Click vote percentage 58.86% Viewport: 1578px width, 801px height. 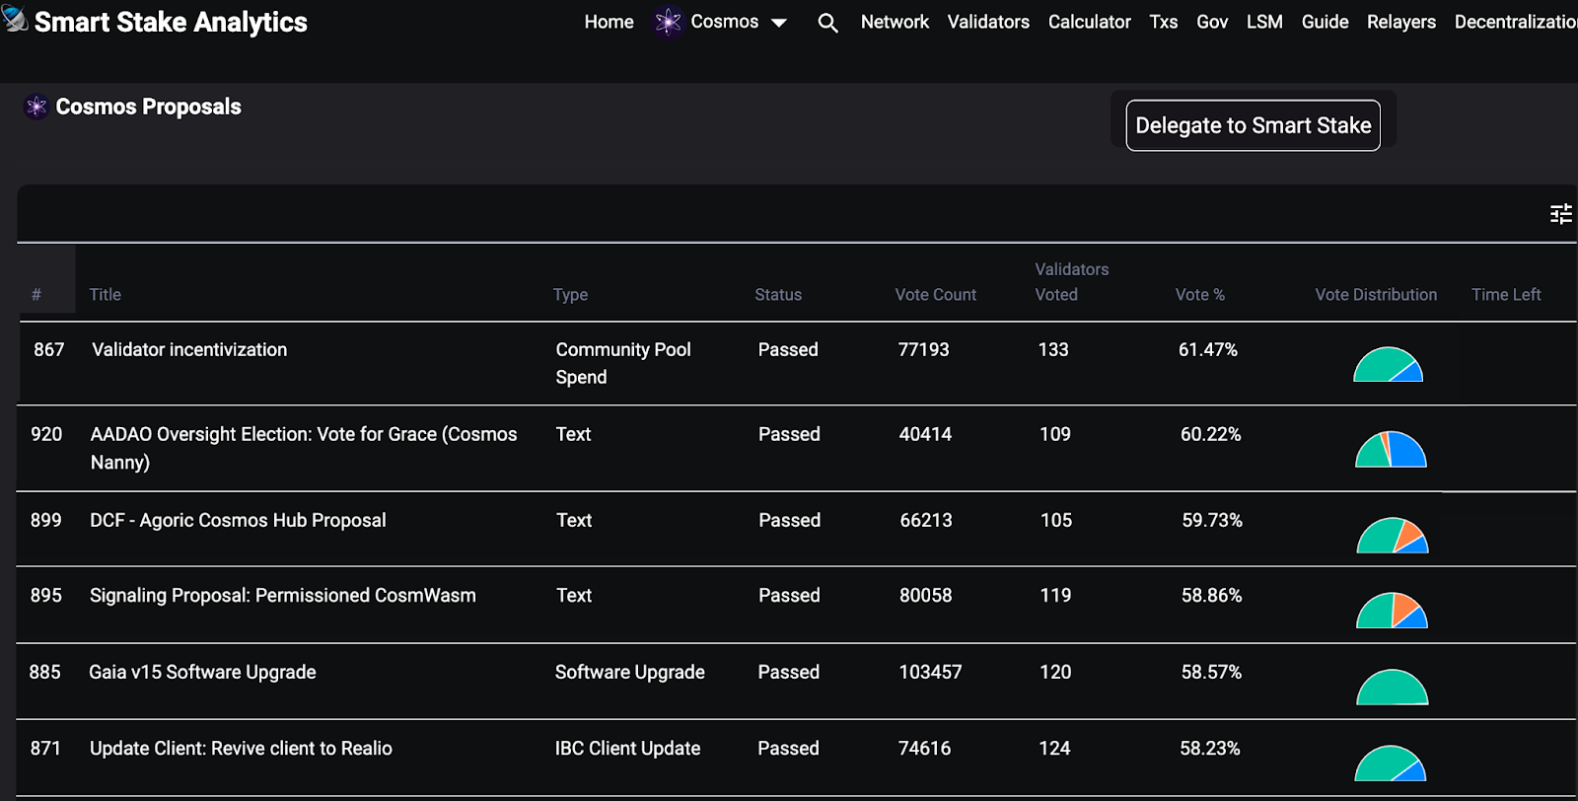(x=1212, y=595)
